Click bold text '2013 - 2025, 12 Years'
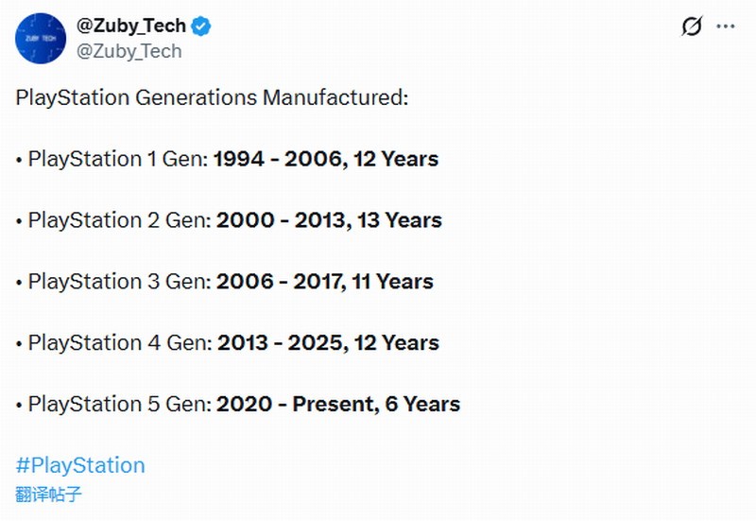The height and width of the screenshot is (521, 756). coord(329,343)
